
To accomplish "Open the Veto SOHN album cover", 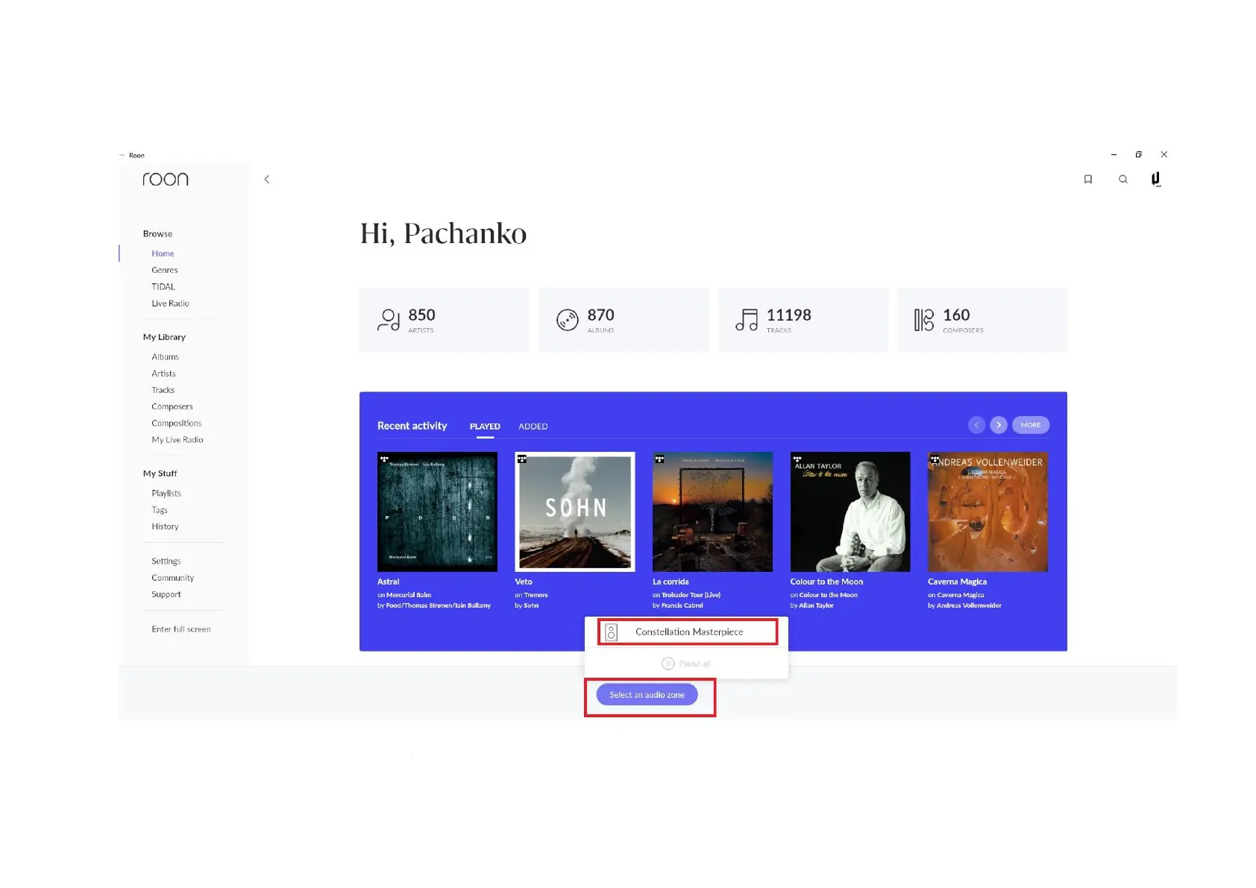I will tap(575, 512).
